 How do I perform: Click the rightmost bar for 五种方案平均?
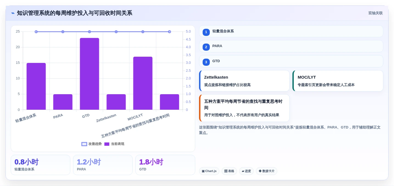[169, 102]
